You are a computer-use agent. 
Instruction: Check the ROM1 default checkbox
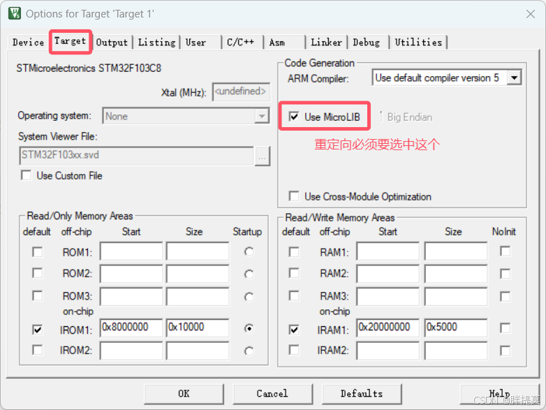click(37, 252)
